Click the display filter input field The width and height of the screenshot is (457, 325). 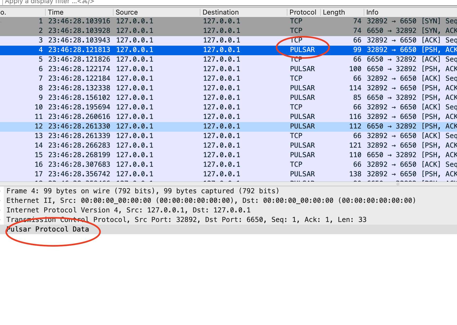(x=212, y=2)
